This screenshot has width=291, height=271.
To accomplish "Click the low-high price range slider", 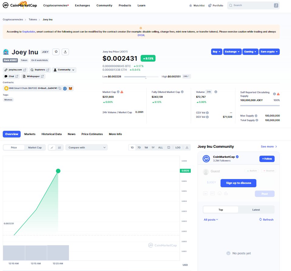I will point(141,76).
